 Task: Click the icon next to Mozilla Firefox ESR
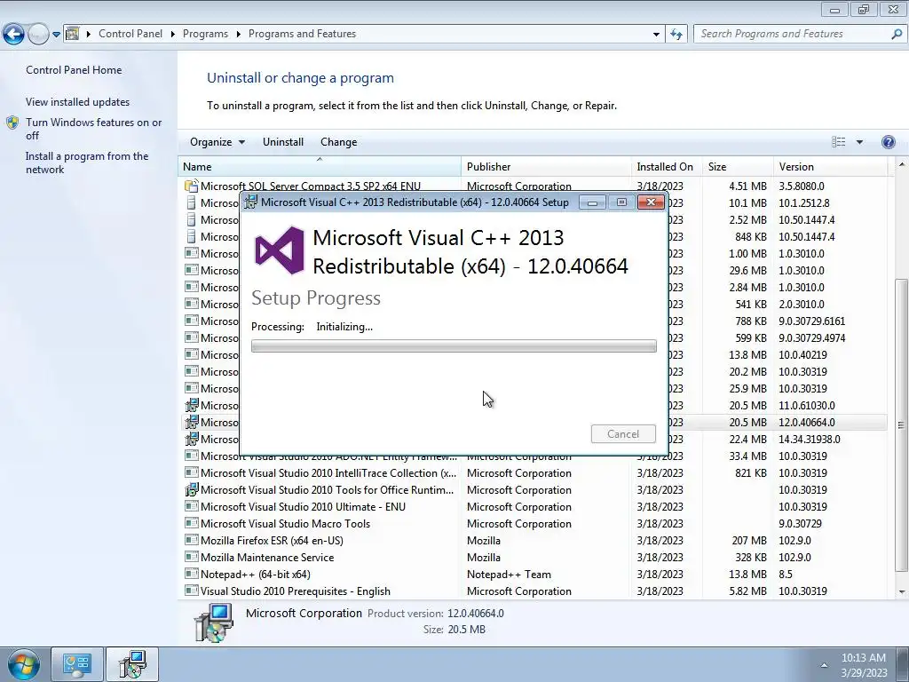tap(192, 541)
